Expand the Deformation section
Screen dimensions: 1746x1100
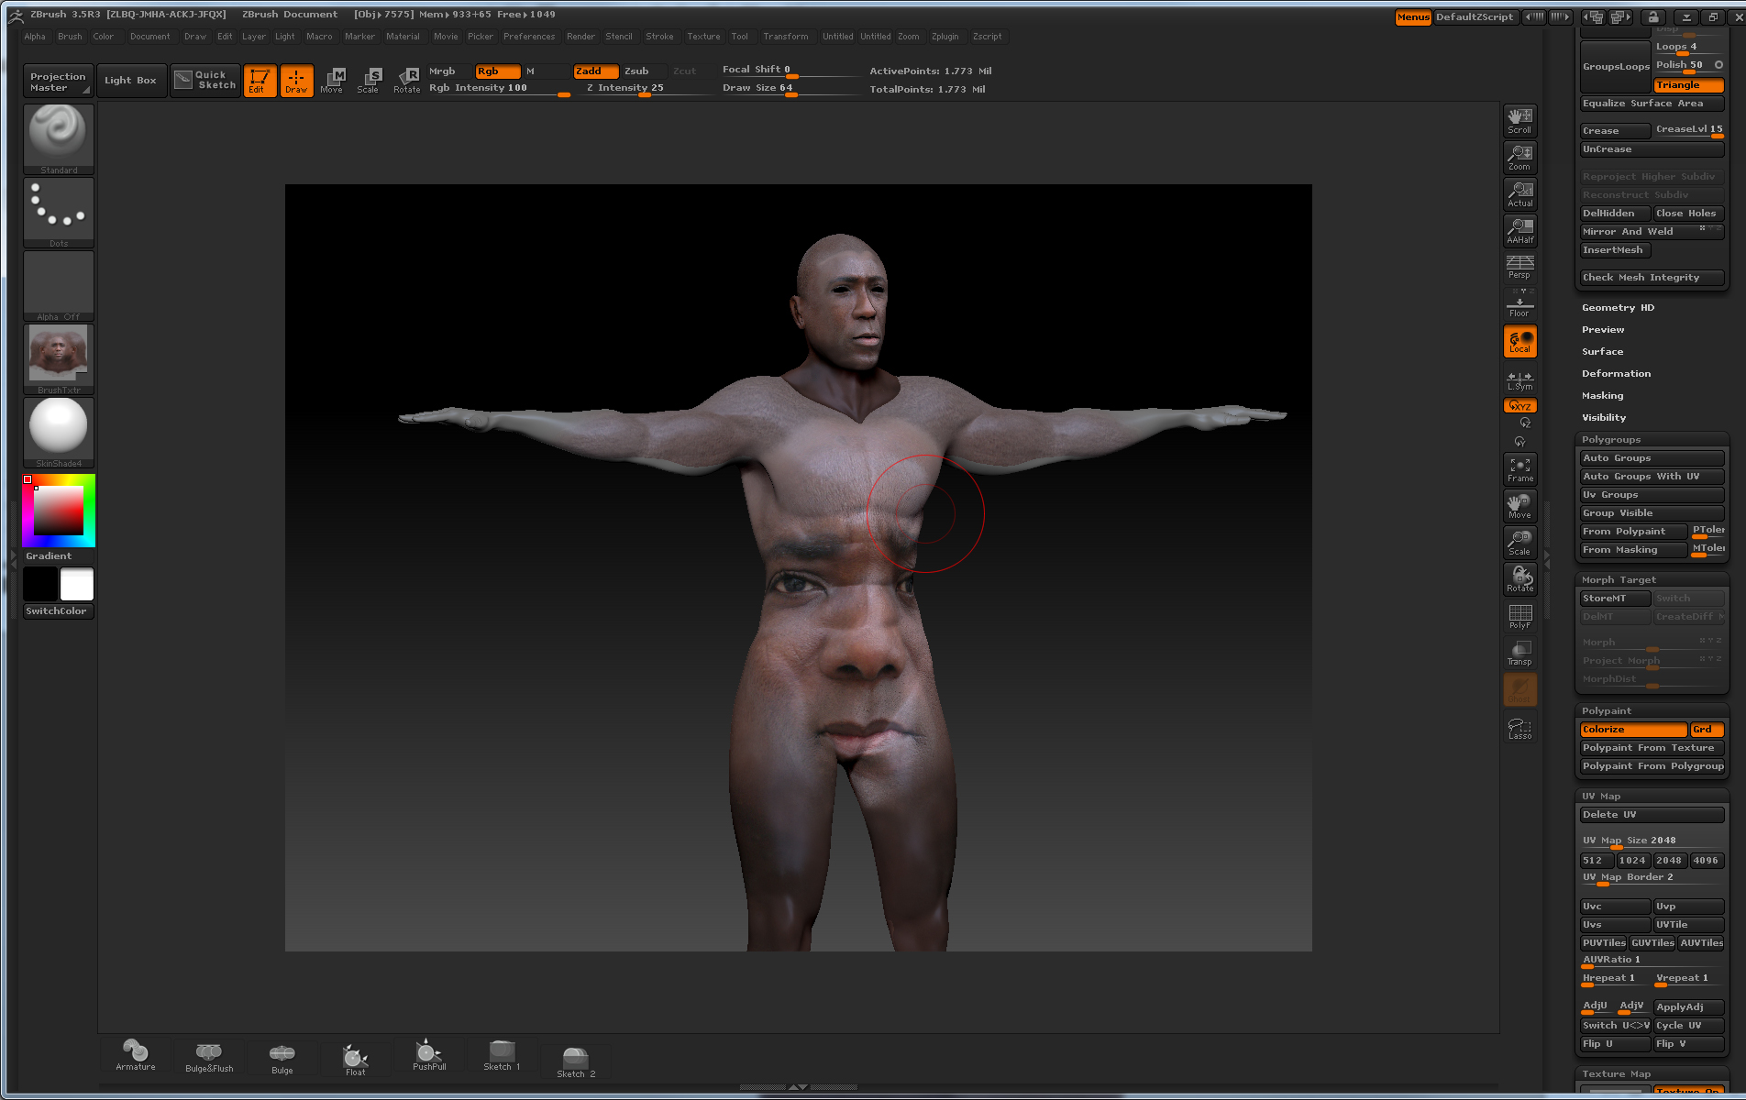[1616, 374]
